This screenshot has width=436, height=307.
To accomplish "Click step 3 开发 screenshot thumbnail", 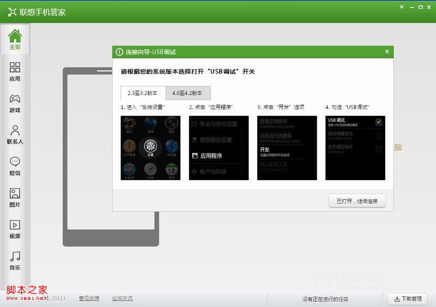I will (x=287, y=148).
